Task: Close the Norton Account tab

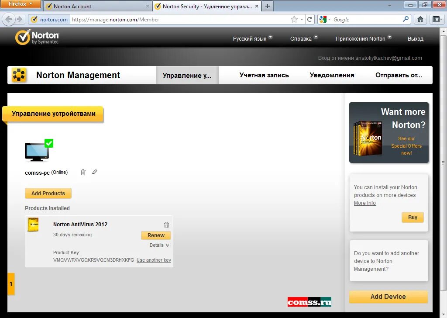Action: 148,6
